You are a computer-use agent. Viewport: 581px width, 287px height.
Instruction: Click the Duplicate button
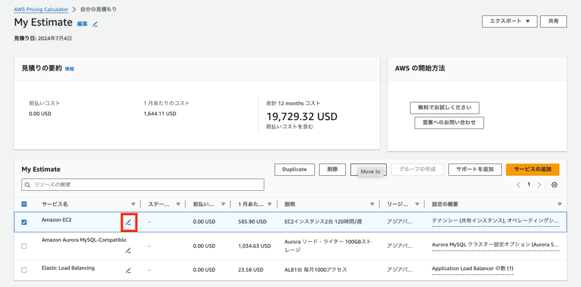point(295,170)
